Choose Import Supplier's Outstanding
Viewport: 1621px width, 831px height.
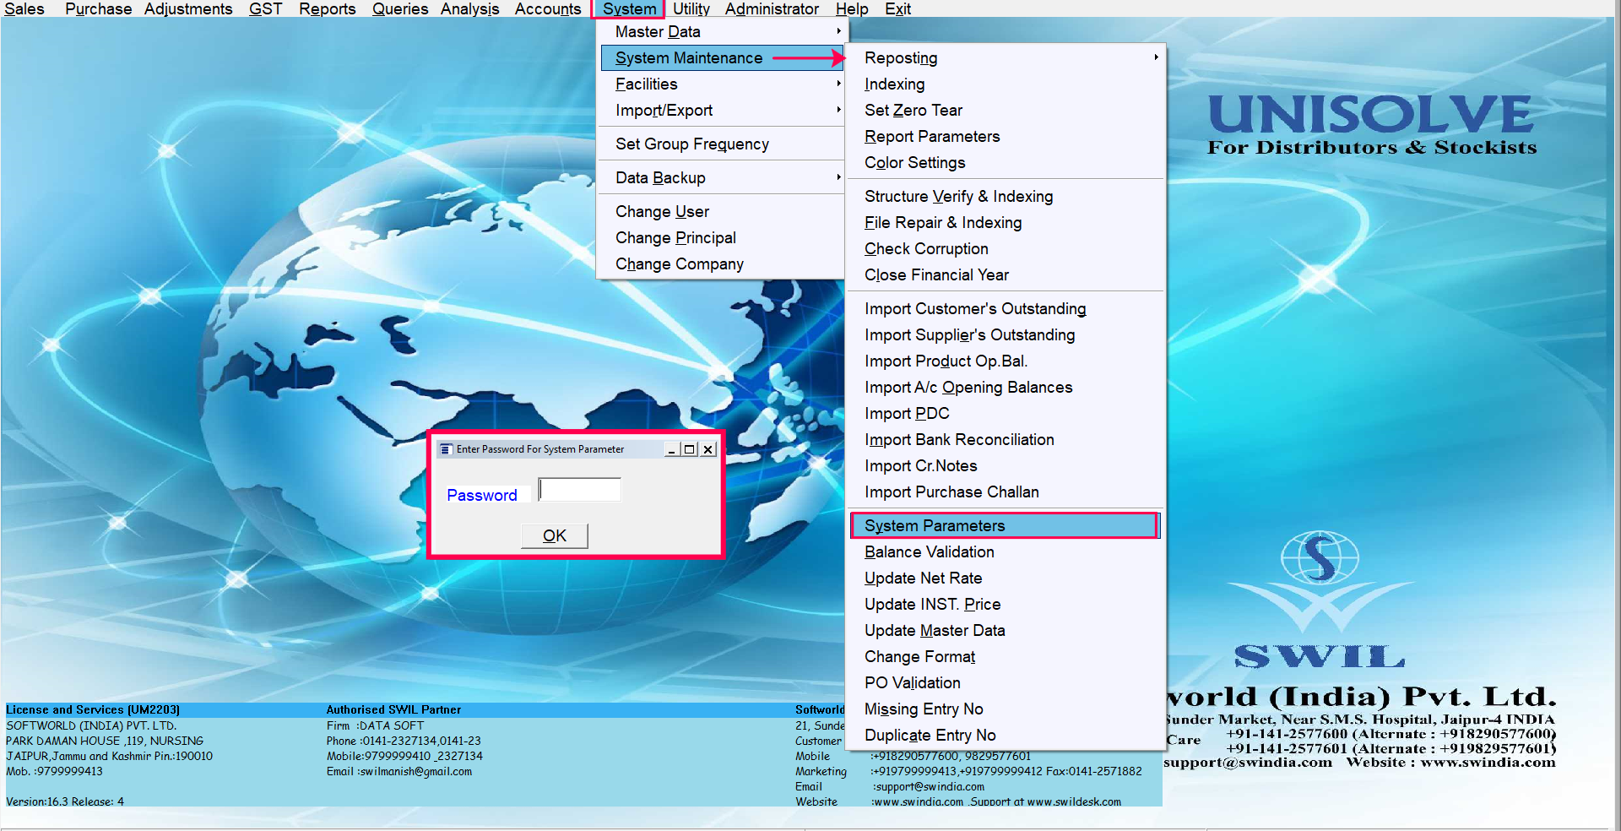pyautogui.click(x=1006, y=334)
